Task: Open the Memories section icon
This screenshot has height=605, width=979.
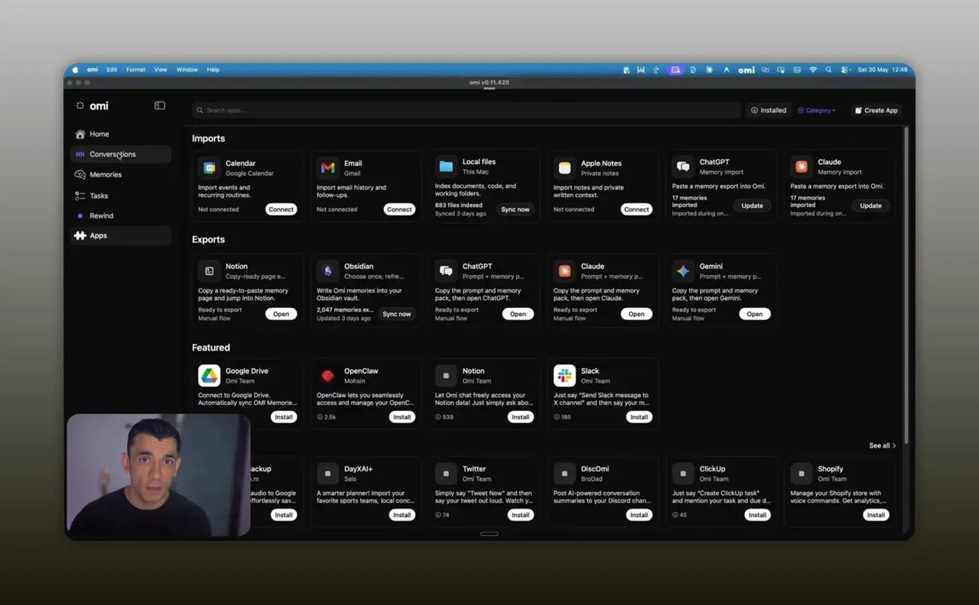Action: pos(80,174)
